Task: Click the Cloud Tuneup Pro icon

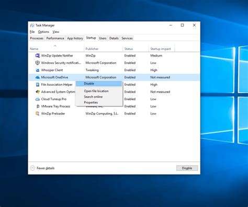Action: (x=38, y=99)
